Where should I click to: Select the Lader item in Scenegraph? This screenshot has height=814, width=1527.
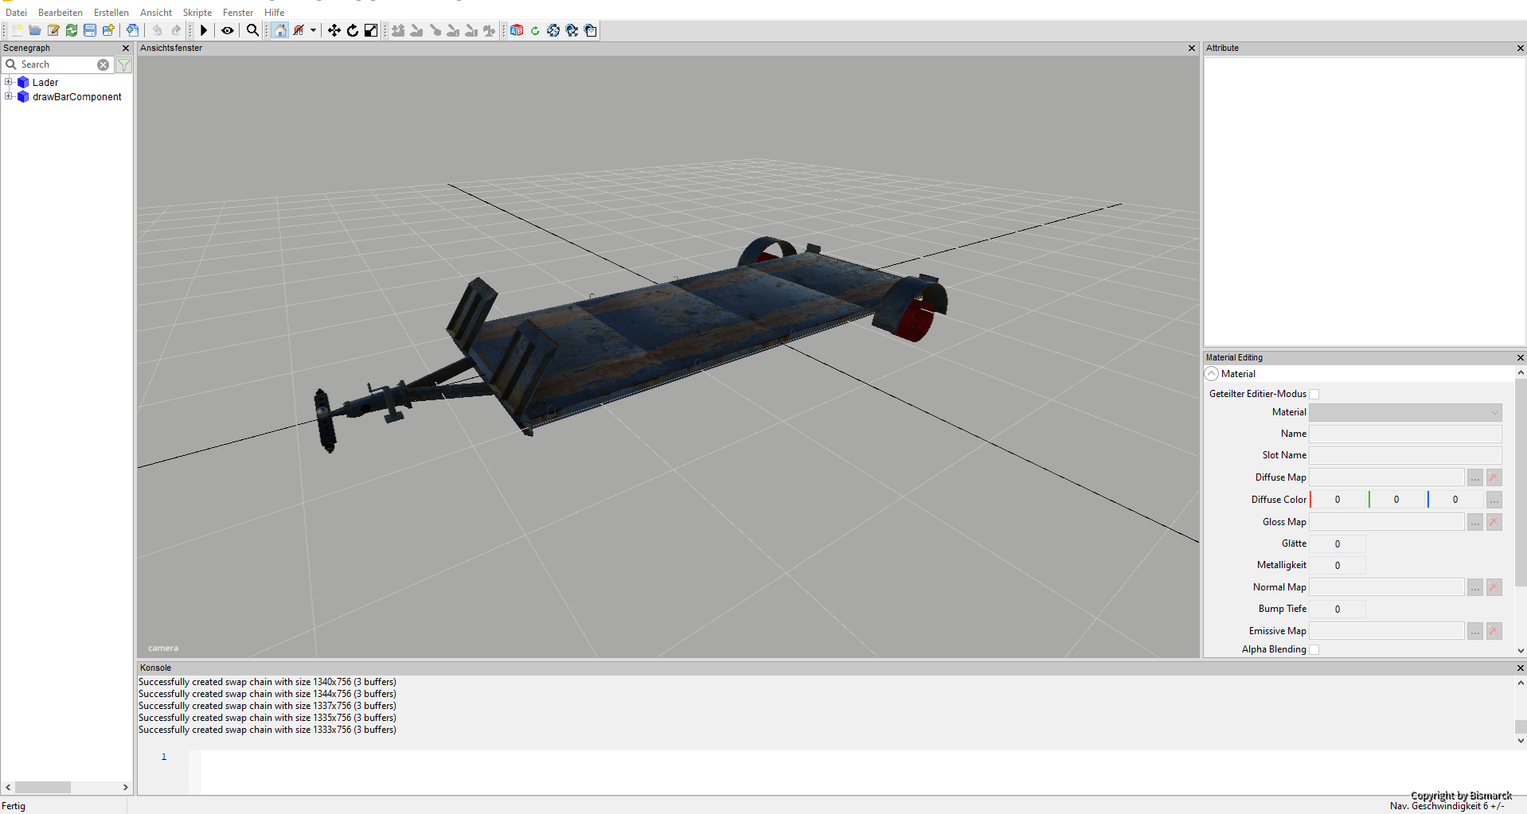pos(45,82)
